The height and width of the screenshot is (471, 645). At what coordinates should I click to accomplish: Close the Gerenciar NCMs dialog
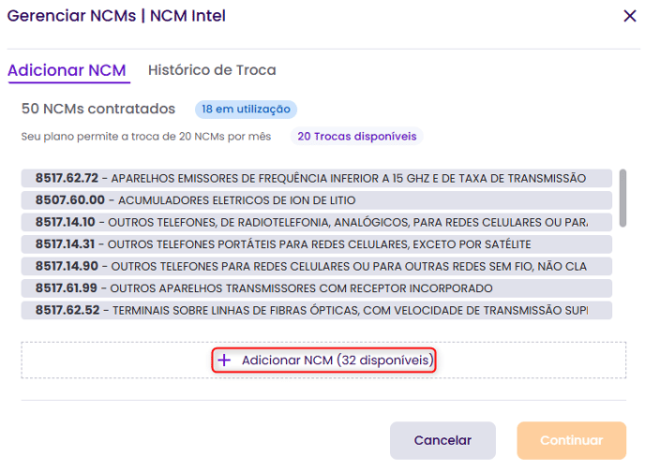[629, 16]
